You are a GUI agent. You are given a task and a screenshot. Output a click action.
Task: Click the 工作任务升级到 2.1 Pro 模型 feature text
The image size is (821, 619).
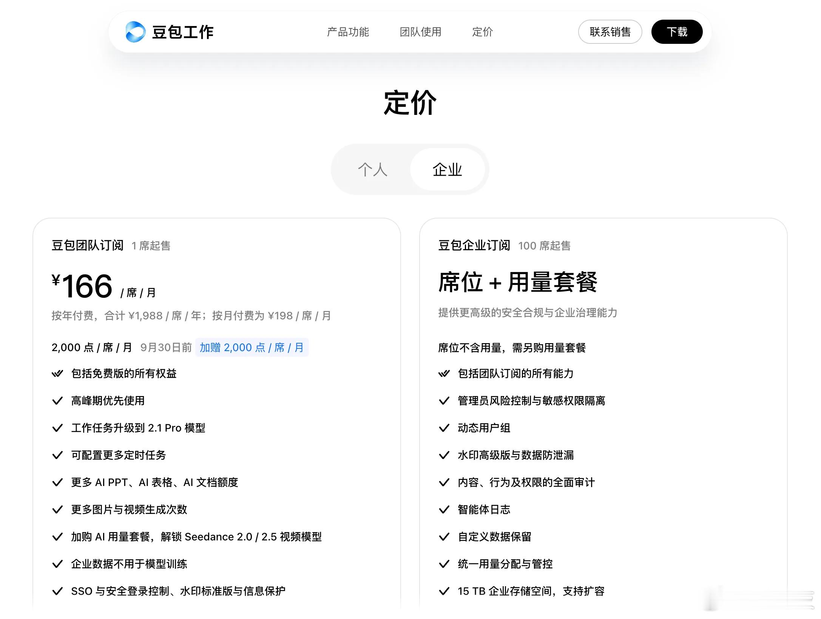[138, 428]
